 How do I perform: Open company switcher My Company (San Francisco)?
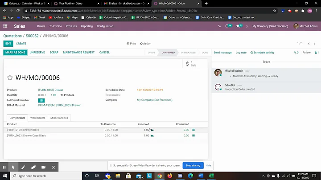[x=270, y=26]
